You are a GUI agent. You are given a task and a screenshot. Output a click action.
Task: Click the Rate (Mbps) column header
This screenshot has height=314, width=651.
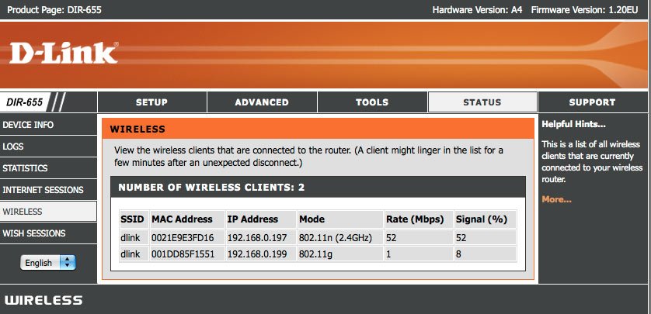click(419, 219)
